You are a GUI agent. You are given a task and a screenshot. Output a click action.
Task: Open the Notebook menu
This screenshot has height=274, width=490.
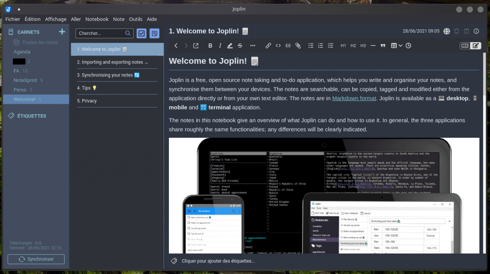(x=97, y=19)
